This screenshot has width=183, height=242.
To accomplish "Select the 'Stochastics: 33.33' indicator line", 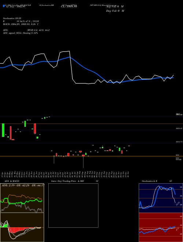I will click(x=12, y=18).
